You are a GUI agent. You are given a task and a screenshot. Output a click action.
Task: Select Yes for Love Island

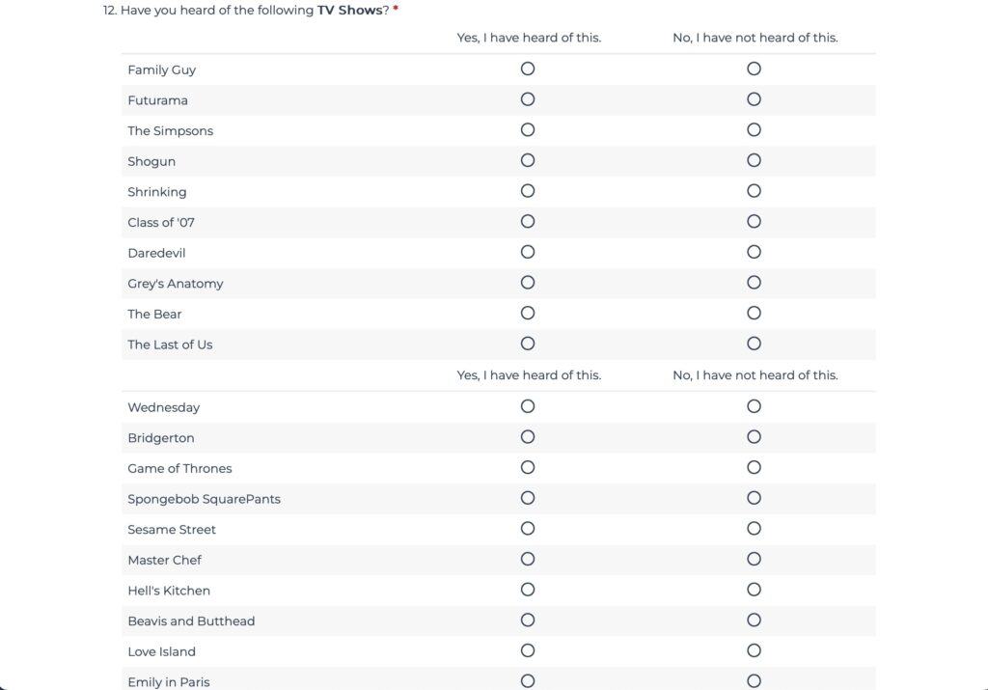point(528,650)
